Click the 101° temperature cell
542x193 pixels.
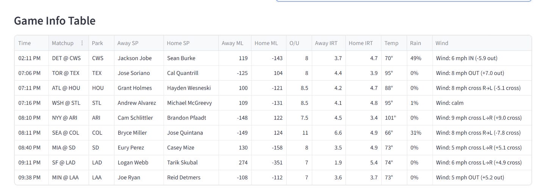pos(394,118)
